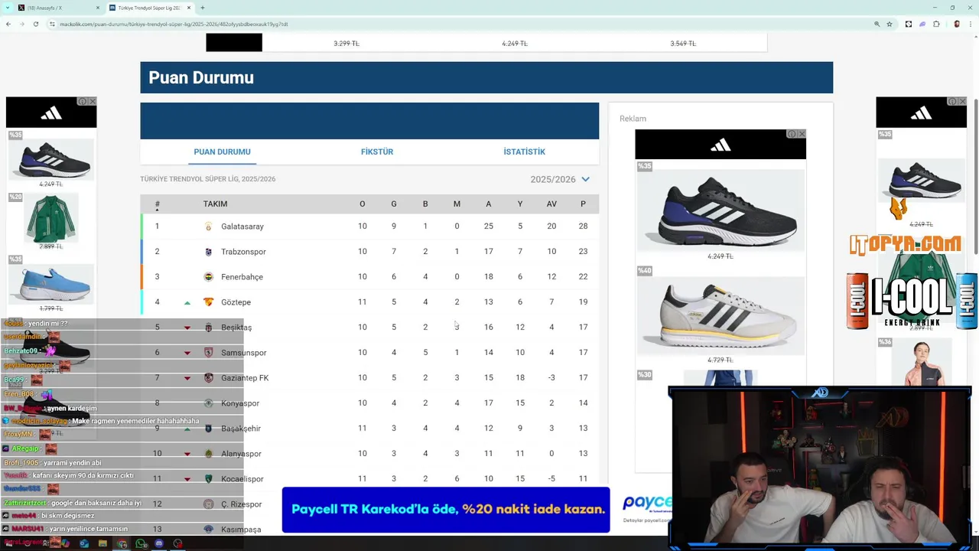Click the ad info icon in the Reklam panel

tap(792, 134)
